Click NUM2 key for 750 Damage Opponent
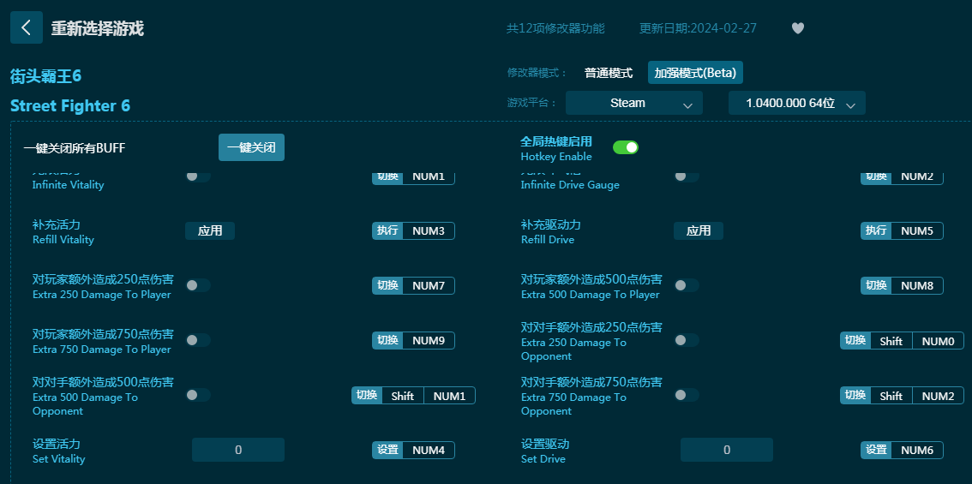972x484 pixels. click(938, 396)
